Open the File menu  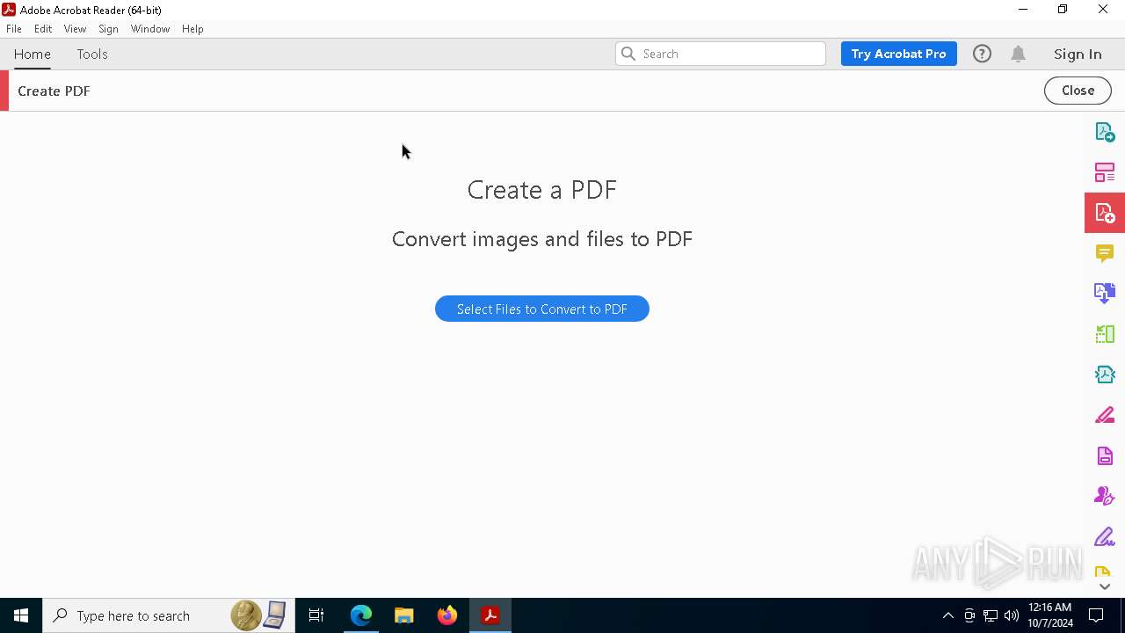pyautogui.click(x=14, y=29)
